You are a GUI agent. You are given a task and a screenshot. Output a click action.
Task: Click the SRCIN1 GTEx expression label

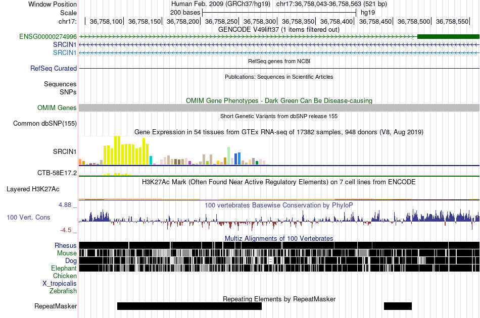click(x=65, y=151)
